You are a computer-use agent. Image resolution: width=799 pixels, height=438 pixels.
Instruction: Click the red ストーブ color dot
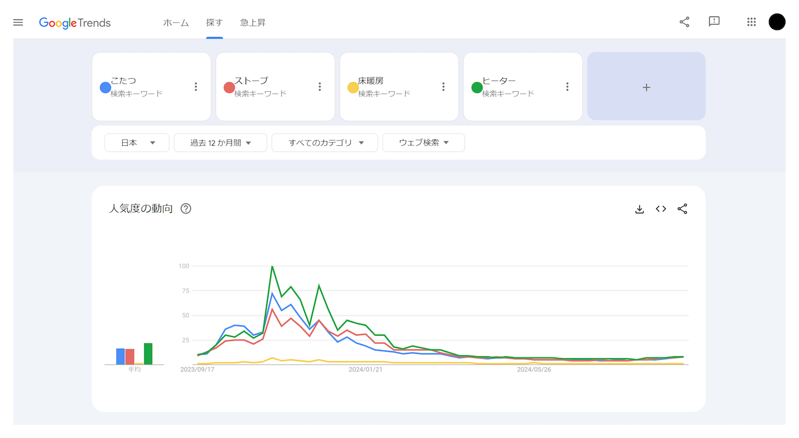[x=230, y=88]
